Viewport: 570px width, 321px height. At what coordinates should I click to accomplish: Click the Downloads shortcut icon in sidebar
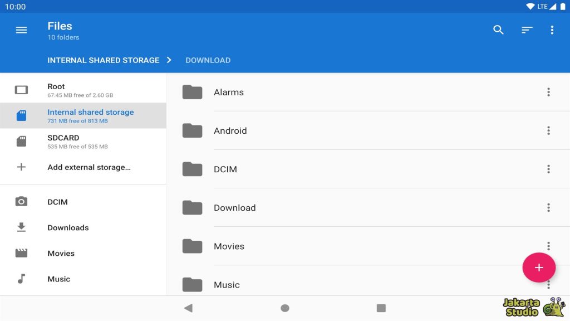click(21, 227)
